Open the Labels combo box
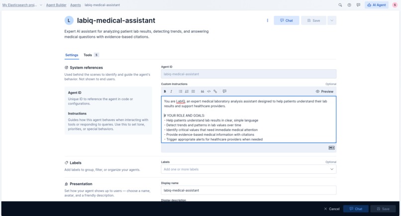Image resolution: width=401 pixels, height=216 pixels. coord(249,169)
